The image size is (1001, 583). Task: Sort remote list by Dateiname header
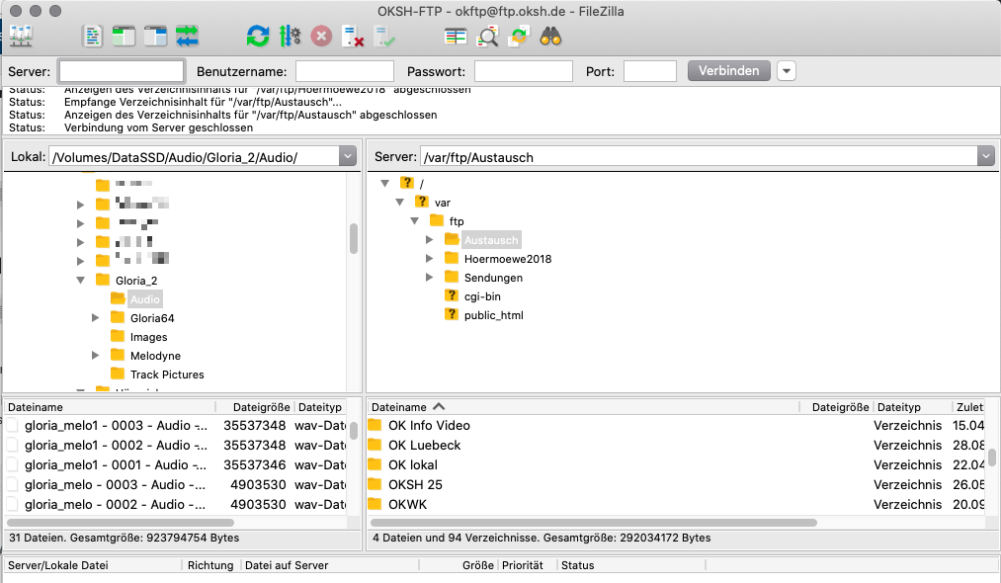tap(399, 407)
